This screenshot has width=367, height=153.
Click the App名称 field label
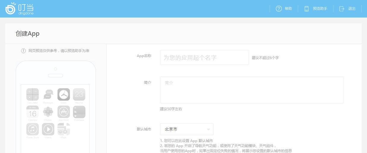pyautogui.click(x=144, y=56)
